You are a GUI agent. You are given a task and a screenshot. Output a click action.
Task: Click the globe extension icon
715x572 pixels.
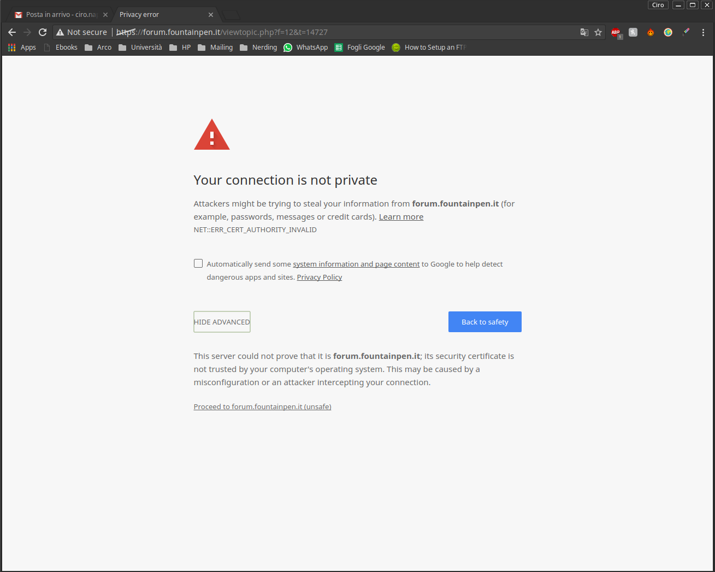[x=668, y=32]
